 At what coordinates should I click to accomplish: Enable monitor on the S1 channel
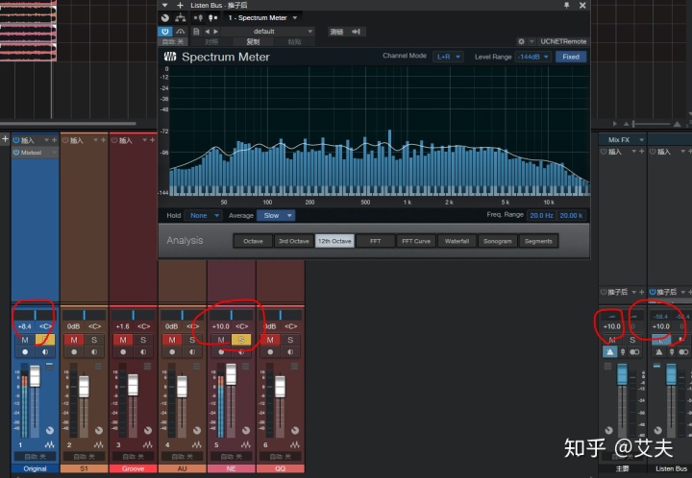click(94, 352)
